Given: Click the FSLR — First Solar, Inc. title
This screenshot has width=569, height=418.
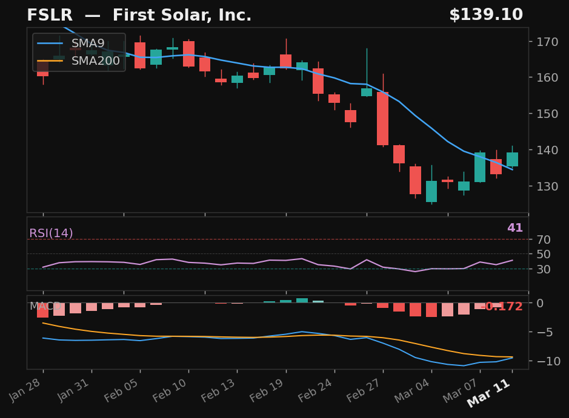Looking at the screenshot, I should coord(139,15).
